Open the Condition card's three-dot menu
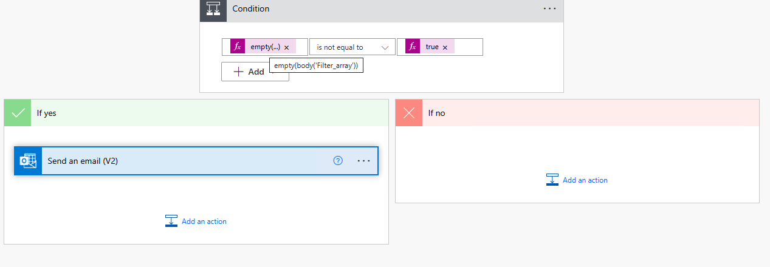The height and width of the screenshot is (267, 770). coord(549,9)
